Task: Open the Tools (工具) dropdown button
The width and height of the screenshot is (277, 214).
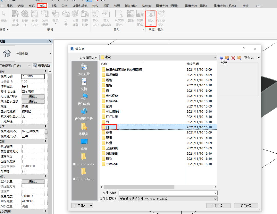Action: pyautogui.click(x=82, y=206)
